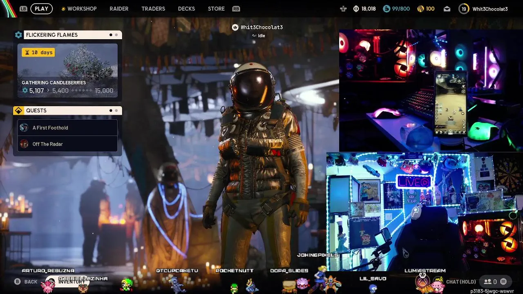Click the phone screen in the desk camera feed
Image resolution: width=523 pixels, height=294 pixels.
(451, 103)
